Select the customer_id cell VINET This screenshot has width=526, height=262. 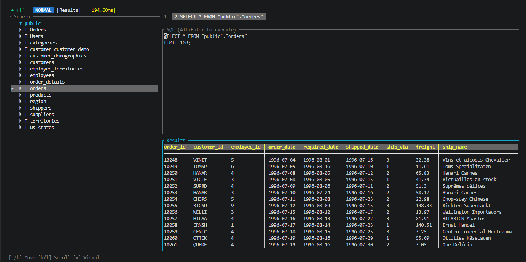coord(200,160)
